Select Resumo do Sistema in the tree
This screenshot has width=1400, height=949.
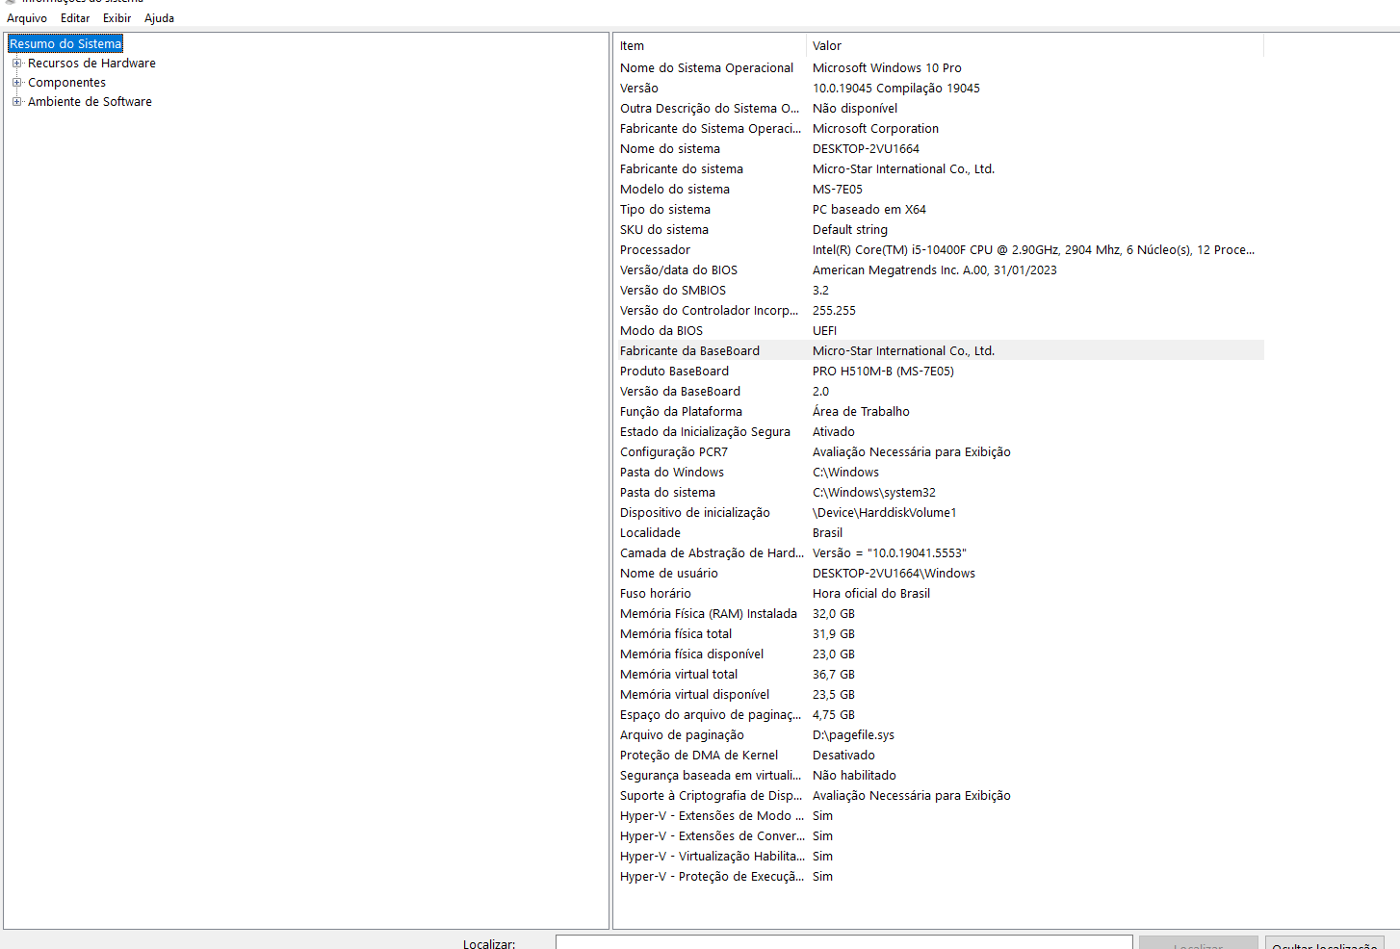(65, 43)
